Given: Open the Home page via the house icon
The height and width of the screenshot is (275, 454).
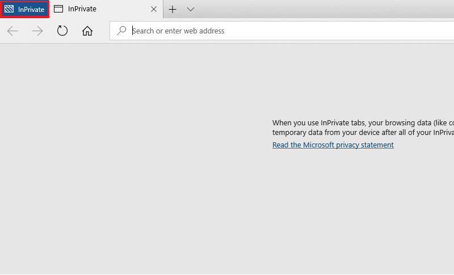Looking at the screenshot, I should [87, 31].
